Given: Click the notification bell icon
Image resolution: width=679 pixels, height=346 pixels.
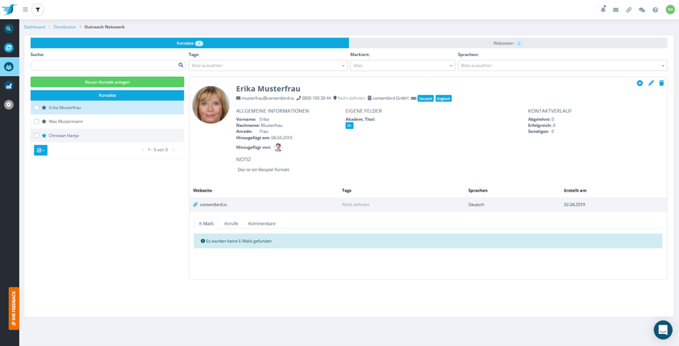Looking at the screenshot, I should tap(603, 10).
